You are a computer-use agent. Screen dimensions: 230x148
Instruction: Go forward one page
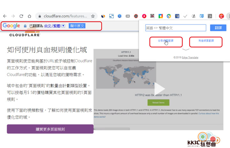coord(13,16)
